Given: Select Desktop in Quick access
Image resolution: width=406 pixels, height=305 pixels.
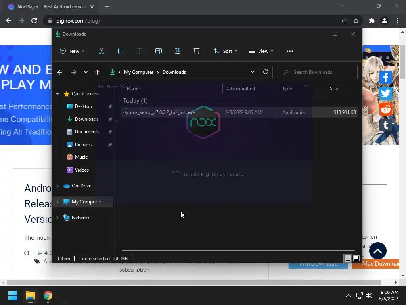Looking at the screenshot, I should (83, 106).
